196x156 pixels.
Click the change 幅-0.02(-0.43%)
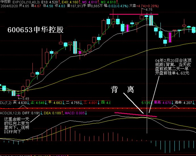(x=116, y=6)
